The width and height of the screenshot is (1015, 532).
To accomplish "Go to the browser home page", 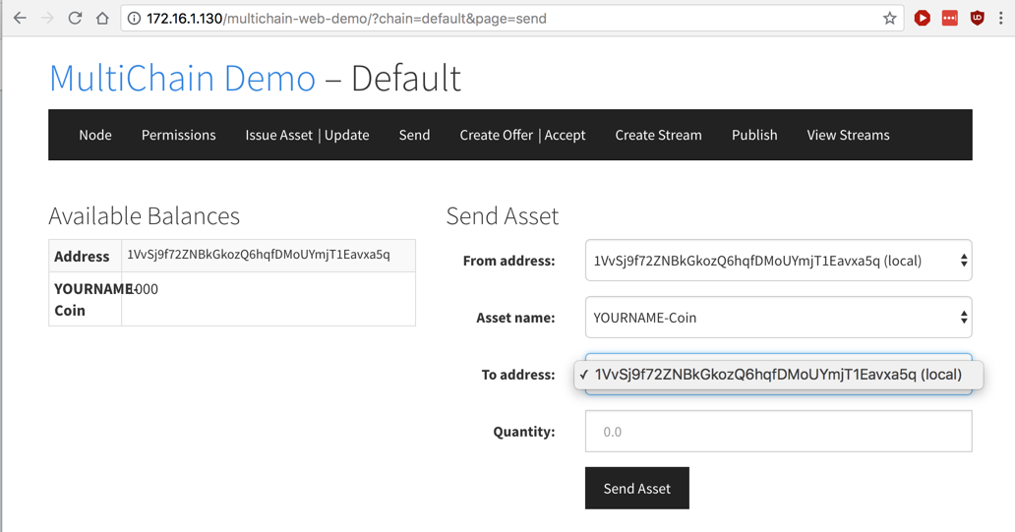I will pyautogui.click(x=102, y=18).
